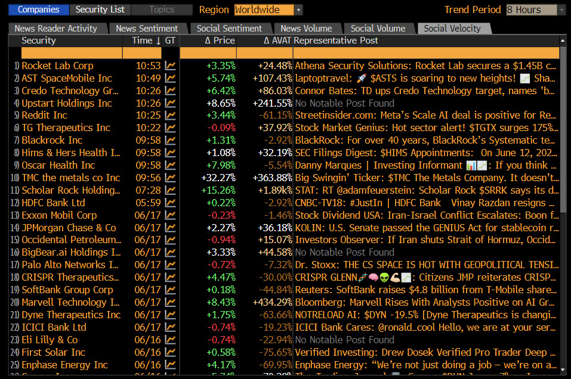This screenshot has height=379, width=571.
Task: Open the STAT post about Scholar Rock $SRRK
Action: click(427, 190)
